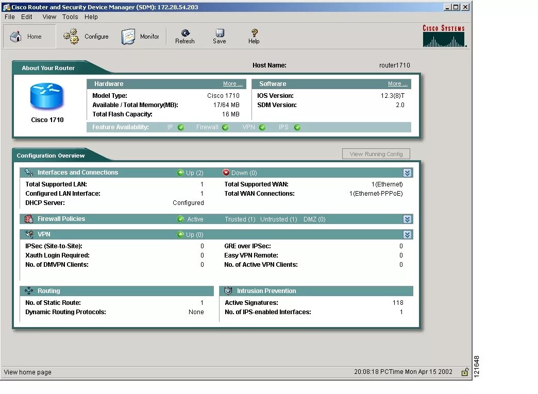The height and width of the screenshot is (394, 538).
Task: Click Total WAN Connections value 1(Ethernet-PPPoE)
Action: [376, 194]
